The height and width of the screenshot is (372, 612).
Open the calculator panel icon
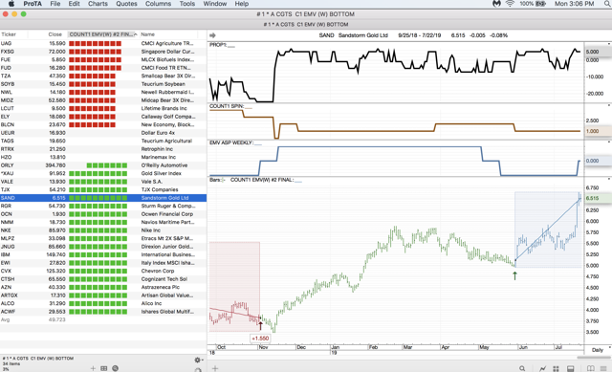click(x=570, y=368)
